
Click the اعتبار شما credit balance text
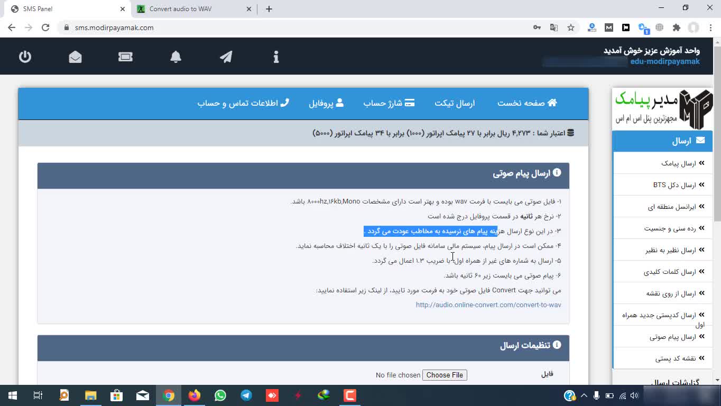pos(443,133)
